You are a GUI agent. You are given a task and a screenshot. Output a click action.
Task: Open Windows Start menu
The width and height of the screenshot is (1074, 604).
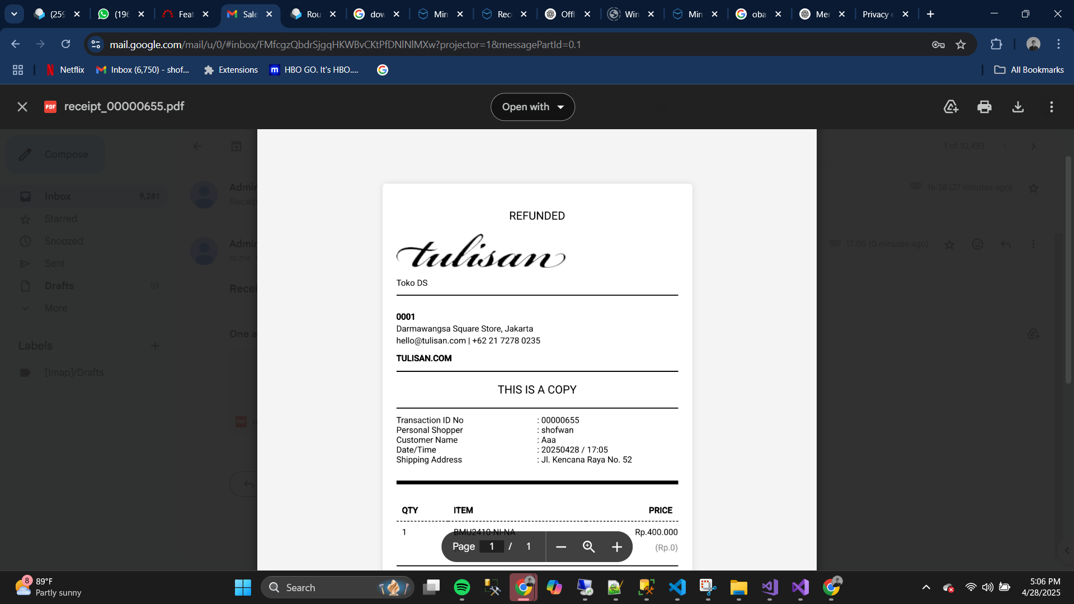click(x=243, y=587)
